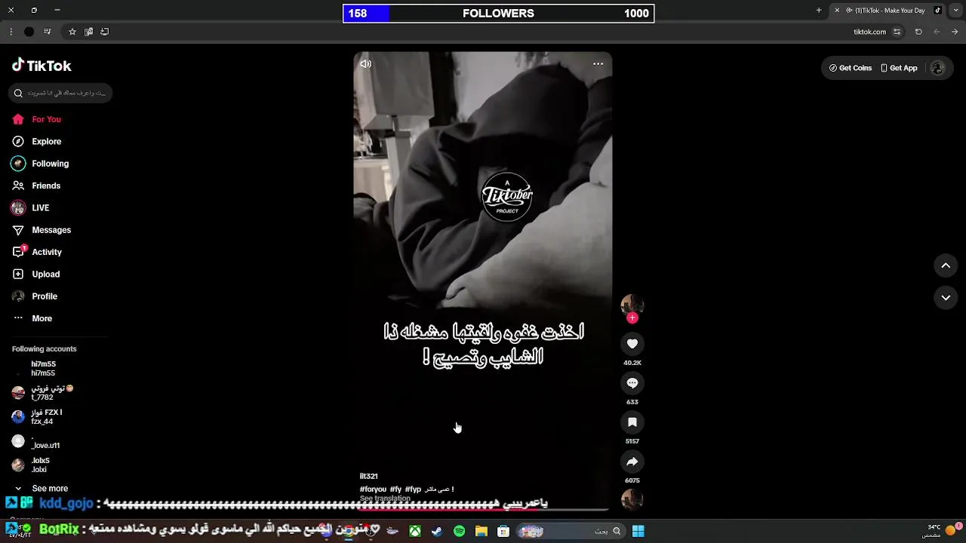Viewport: 966px width, 543px height.
Task: Bookmark this page with the star icon
Action: point(72,32)
